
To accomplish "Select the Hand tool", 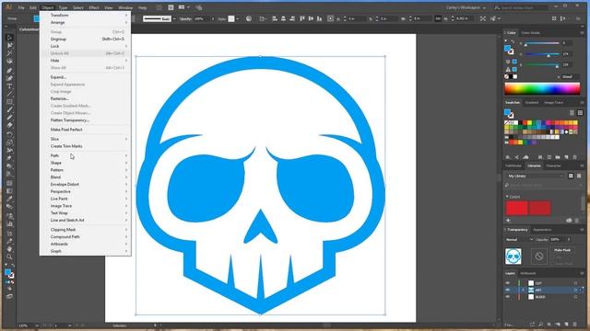I will 9,249.
